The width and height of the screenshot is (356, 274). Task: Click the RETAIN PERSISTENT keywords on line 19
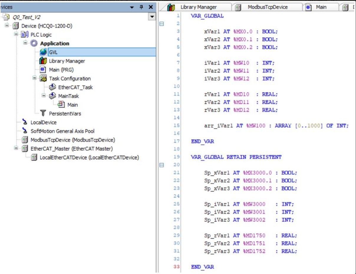click(x=254, y=157)
